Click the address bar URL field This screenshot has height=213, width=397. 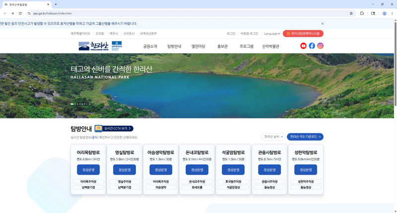pos(190,13)
